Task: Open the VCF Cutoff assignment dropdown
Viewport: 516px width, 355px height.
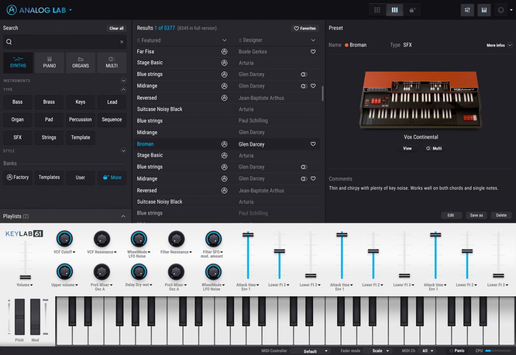Action: (74, 252)
